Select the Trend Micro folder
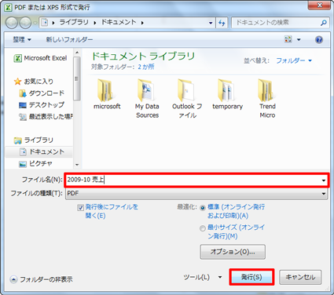Image resolution: width=334 pixels, height=295 pixels. [x=267, y=98]
